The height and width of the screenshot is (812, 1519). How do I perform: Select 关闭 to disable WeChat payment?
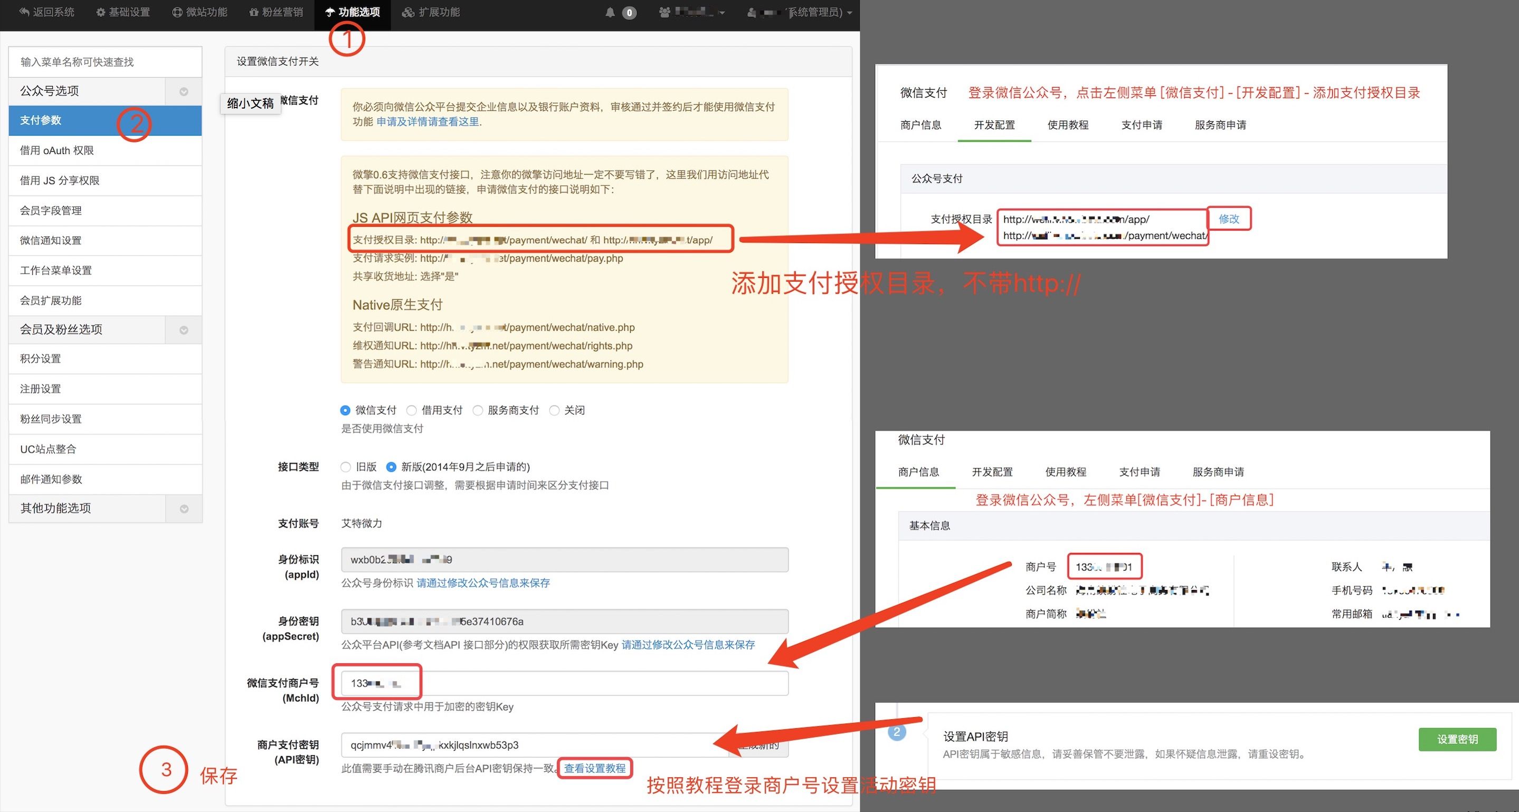pyautogui.click(x=554, y=410)
